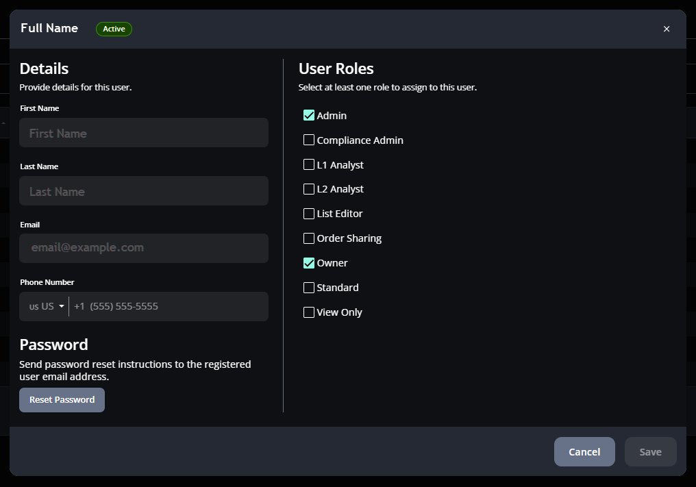Focus the phone number input
The width and height of the screenshot is (696, 487).
tap(169, 306)
